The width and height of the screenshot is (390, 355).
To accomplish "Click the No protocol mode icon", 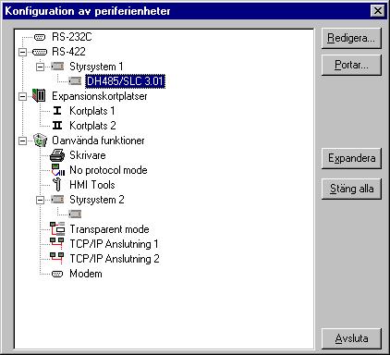I will click(58, 170).
